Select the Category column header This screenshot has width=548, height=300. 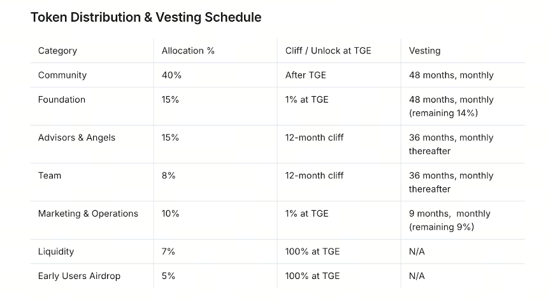pyautogui.click(x=57, y=51)
